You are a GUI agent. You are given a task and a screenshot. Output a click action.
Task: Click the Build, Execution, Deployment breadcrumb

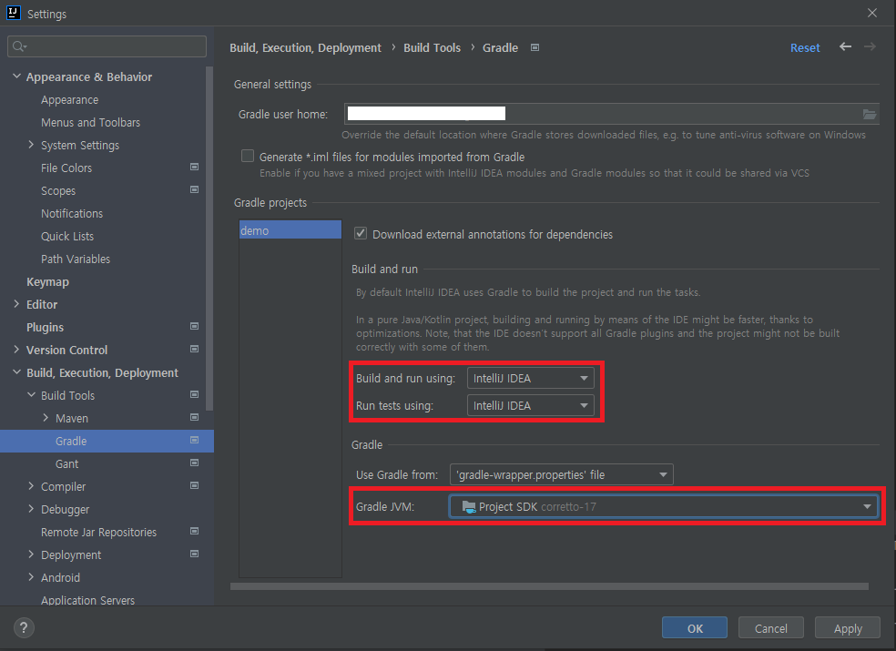pyautogui.click(x=305, y=48)
